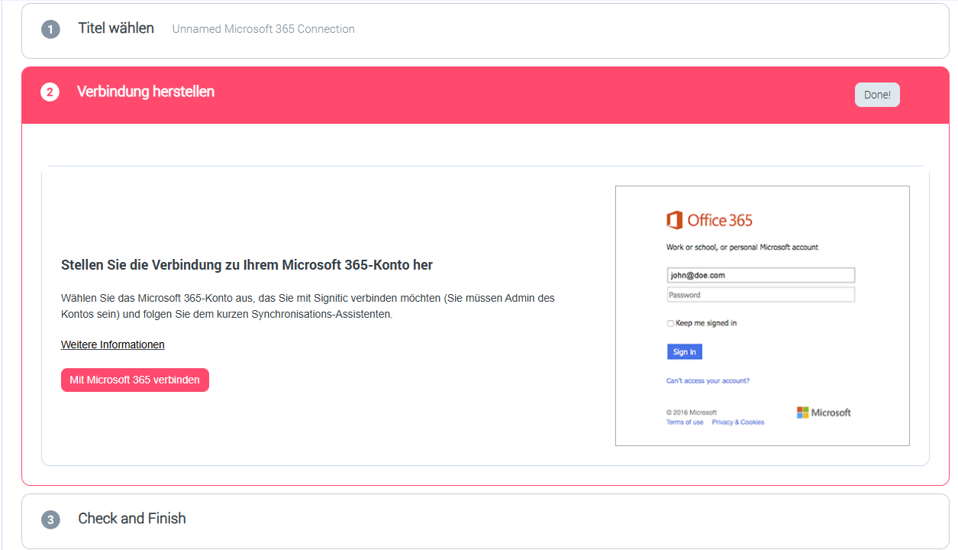The width and height of the screenshot is (958, 550).
Task: Expand the Check and Finish step
Action: click(x=132, y=519)
